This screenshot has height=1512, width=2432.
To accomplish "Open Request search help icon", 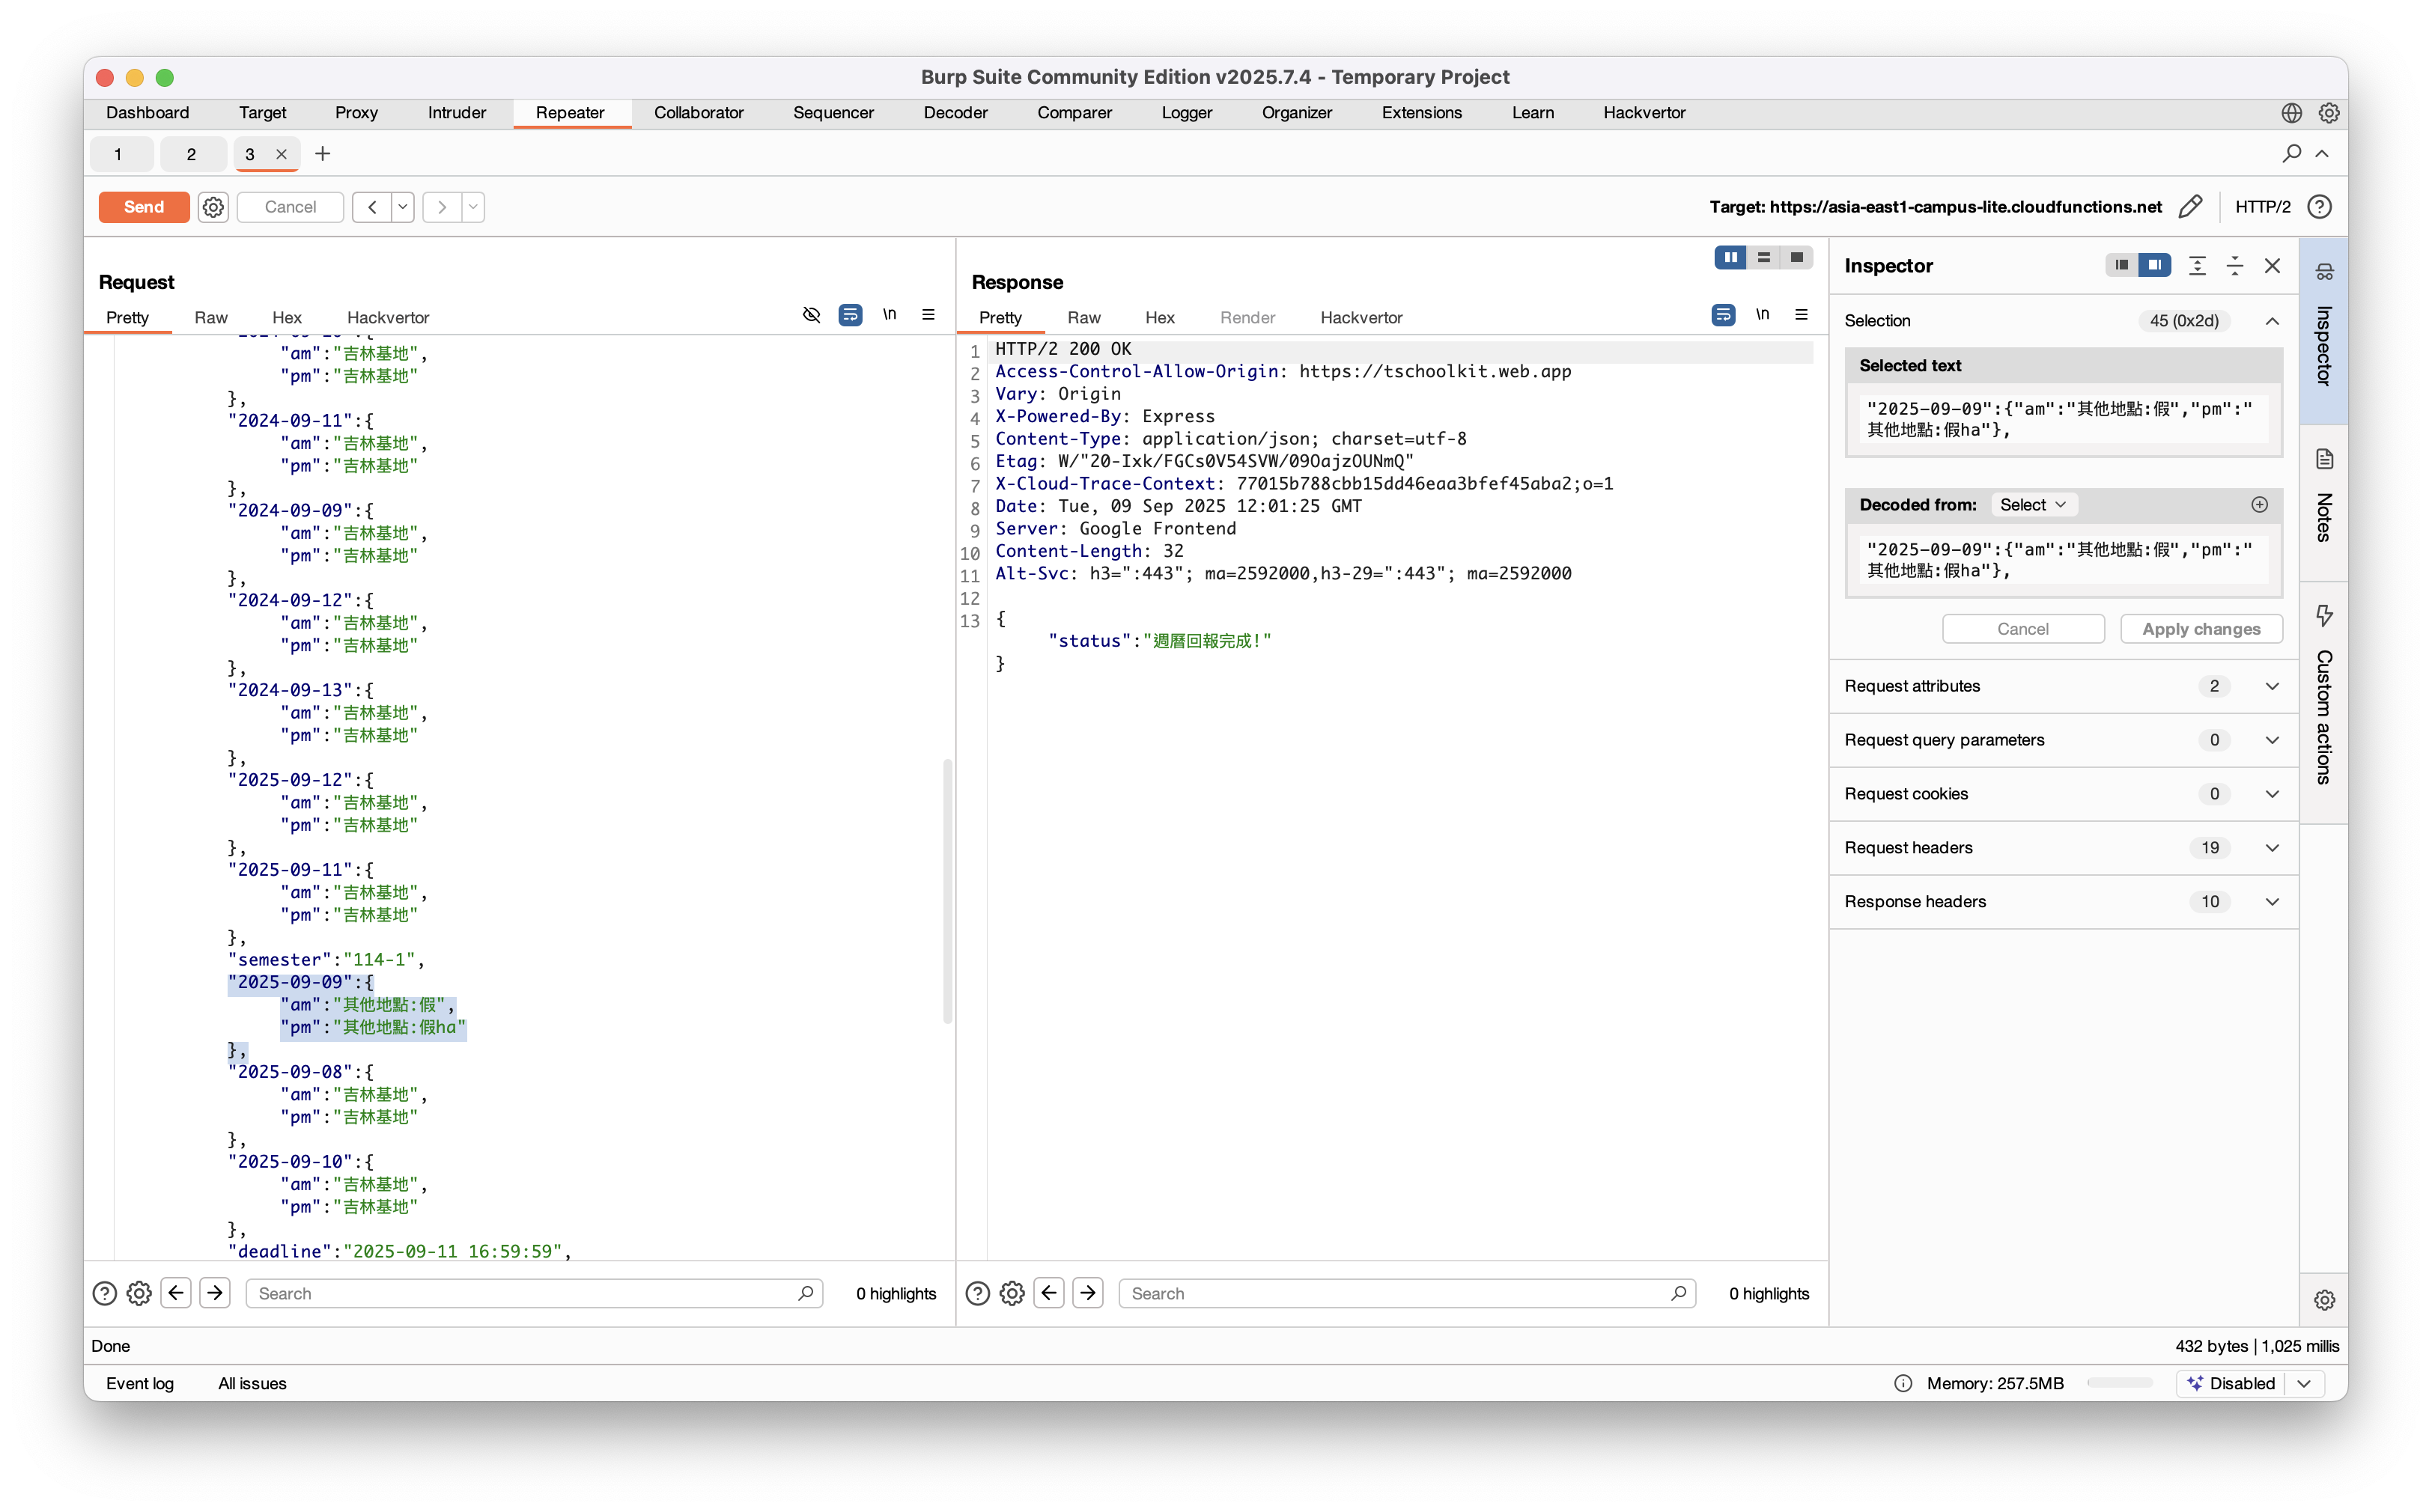I will [104, 1294].
